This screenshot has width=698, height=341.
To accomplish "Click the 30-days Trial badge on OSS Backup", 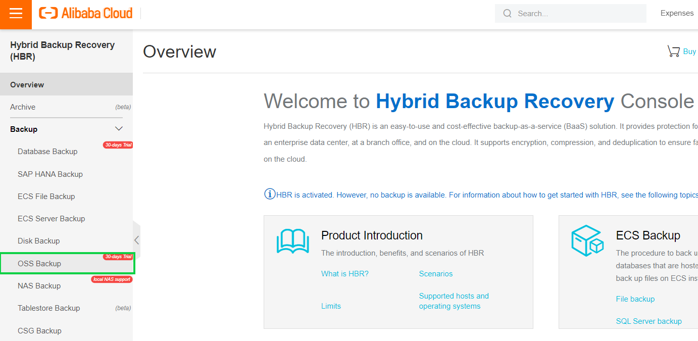I will (x=118, y=257).
